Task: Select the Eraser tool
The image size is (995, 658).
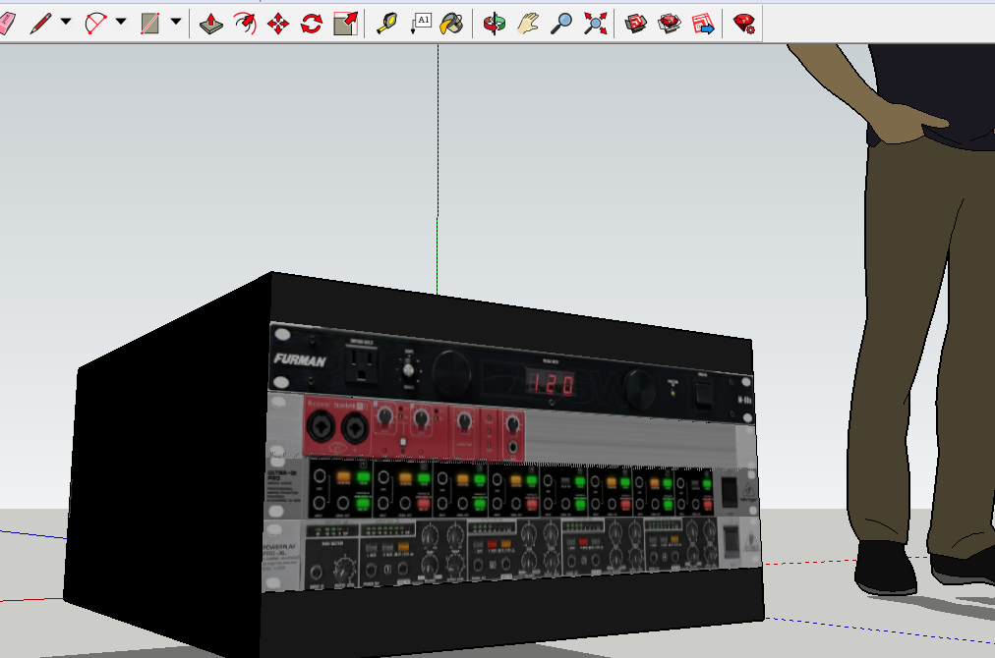Action: point(6,25)
